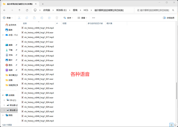This screenshot has width=178, height=127.
Task: Expand the 新加卷 (D drive node
Action: 4,105
